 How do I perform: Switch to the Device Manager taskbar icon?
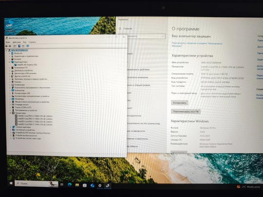[x=108, y=185]
